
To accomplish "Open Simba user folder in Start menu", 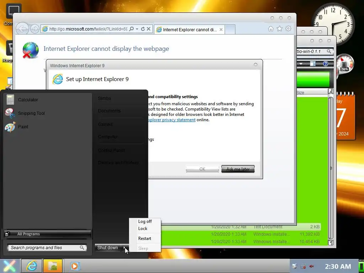I will click(121, 98).
